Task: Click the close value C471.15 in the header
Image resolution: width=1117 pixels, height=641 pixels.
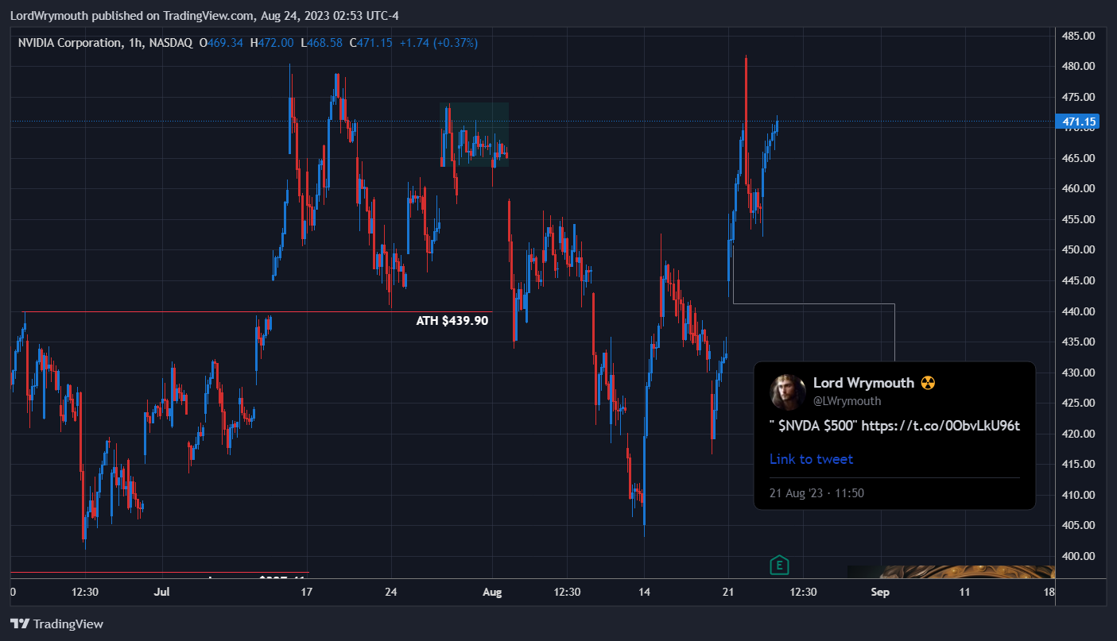Action: click(370, 43)
